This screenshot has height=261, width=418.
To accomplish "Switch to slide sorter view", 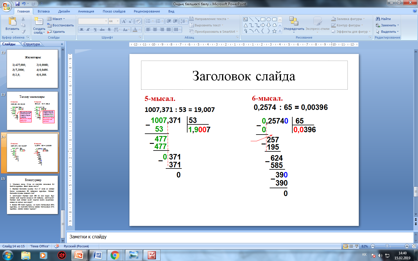I will point(351,246).
